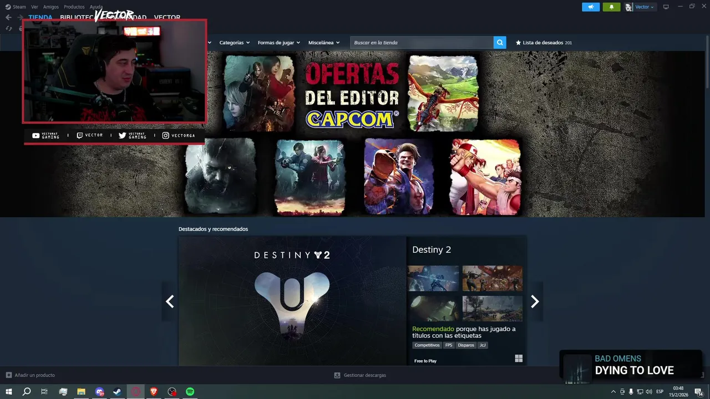710x399 pixels.
Task: Click the ESP language indicator
Action: click(x=660, y=392)
